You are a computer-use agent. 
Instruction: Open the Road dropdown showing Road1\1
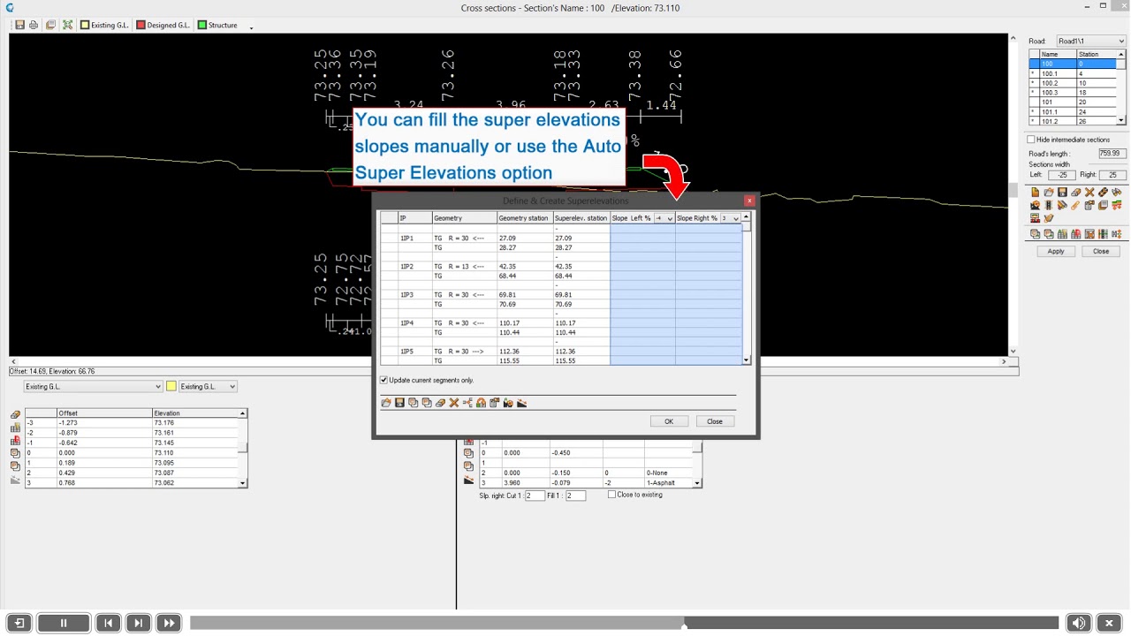click(x=1091, y=41)
